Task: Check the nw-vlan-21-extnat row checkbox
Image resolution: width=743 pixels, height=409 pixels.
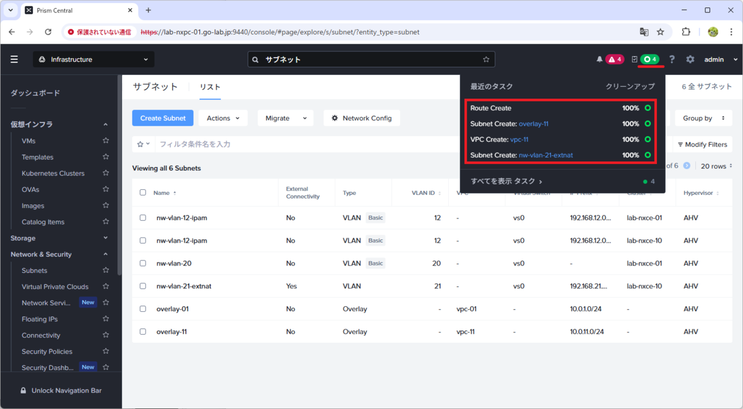Action: coord(143,286)
